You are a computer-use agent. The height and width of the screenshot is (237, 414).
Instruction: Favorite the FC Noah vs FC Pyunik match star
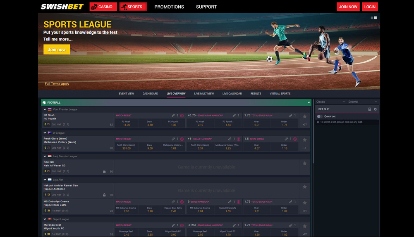point(305,116)
